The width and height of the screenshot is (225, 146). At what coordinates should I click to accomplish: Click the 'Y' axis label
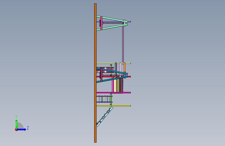click(x=16, y=117)
